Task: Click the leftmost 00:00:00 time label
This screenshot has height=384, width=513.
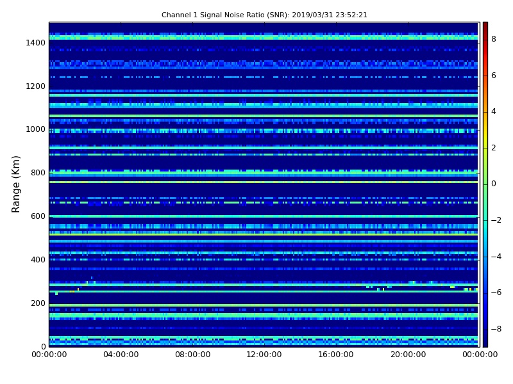Action: (x=49, y=355)
